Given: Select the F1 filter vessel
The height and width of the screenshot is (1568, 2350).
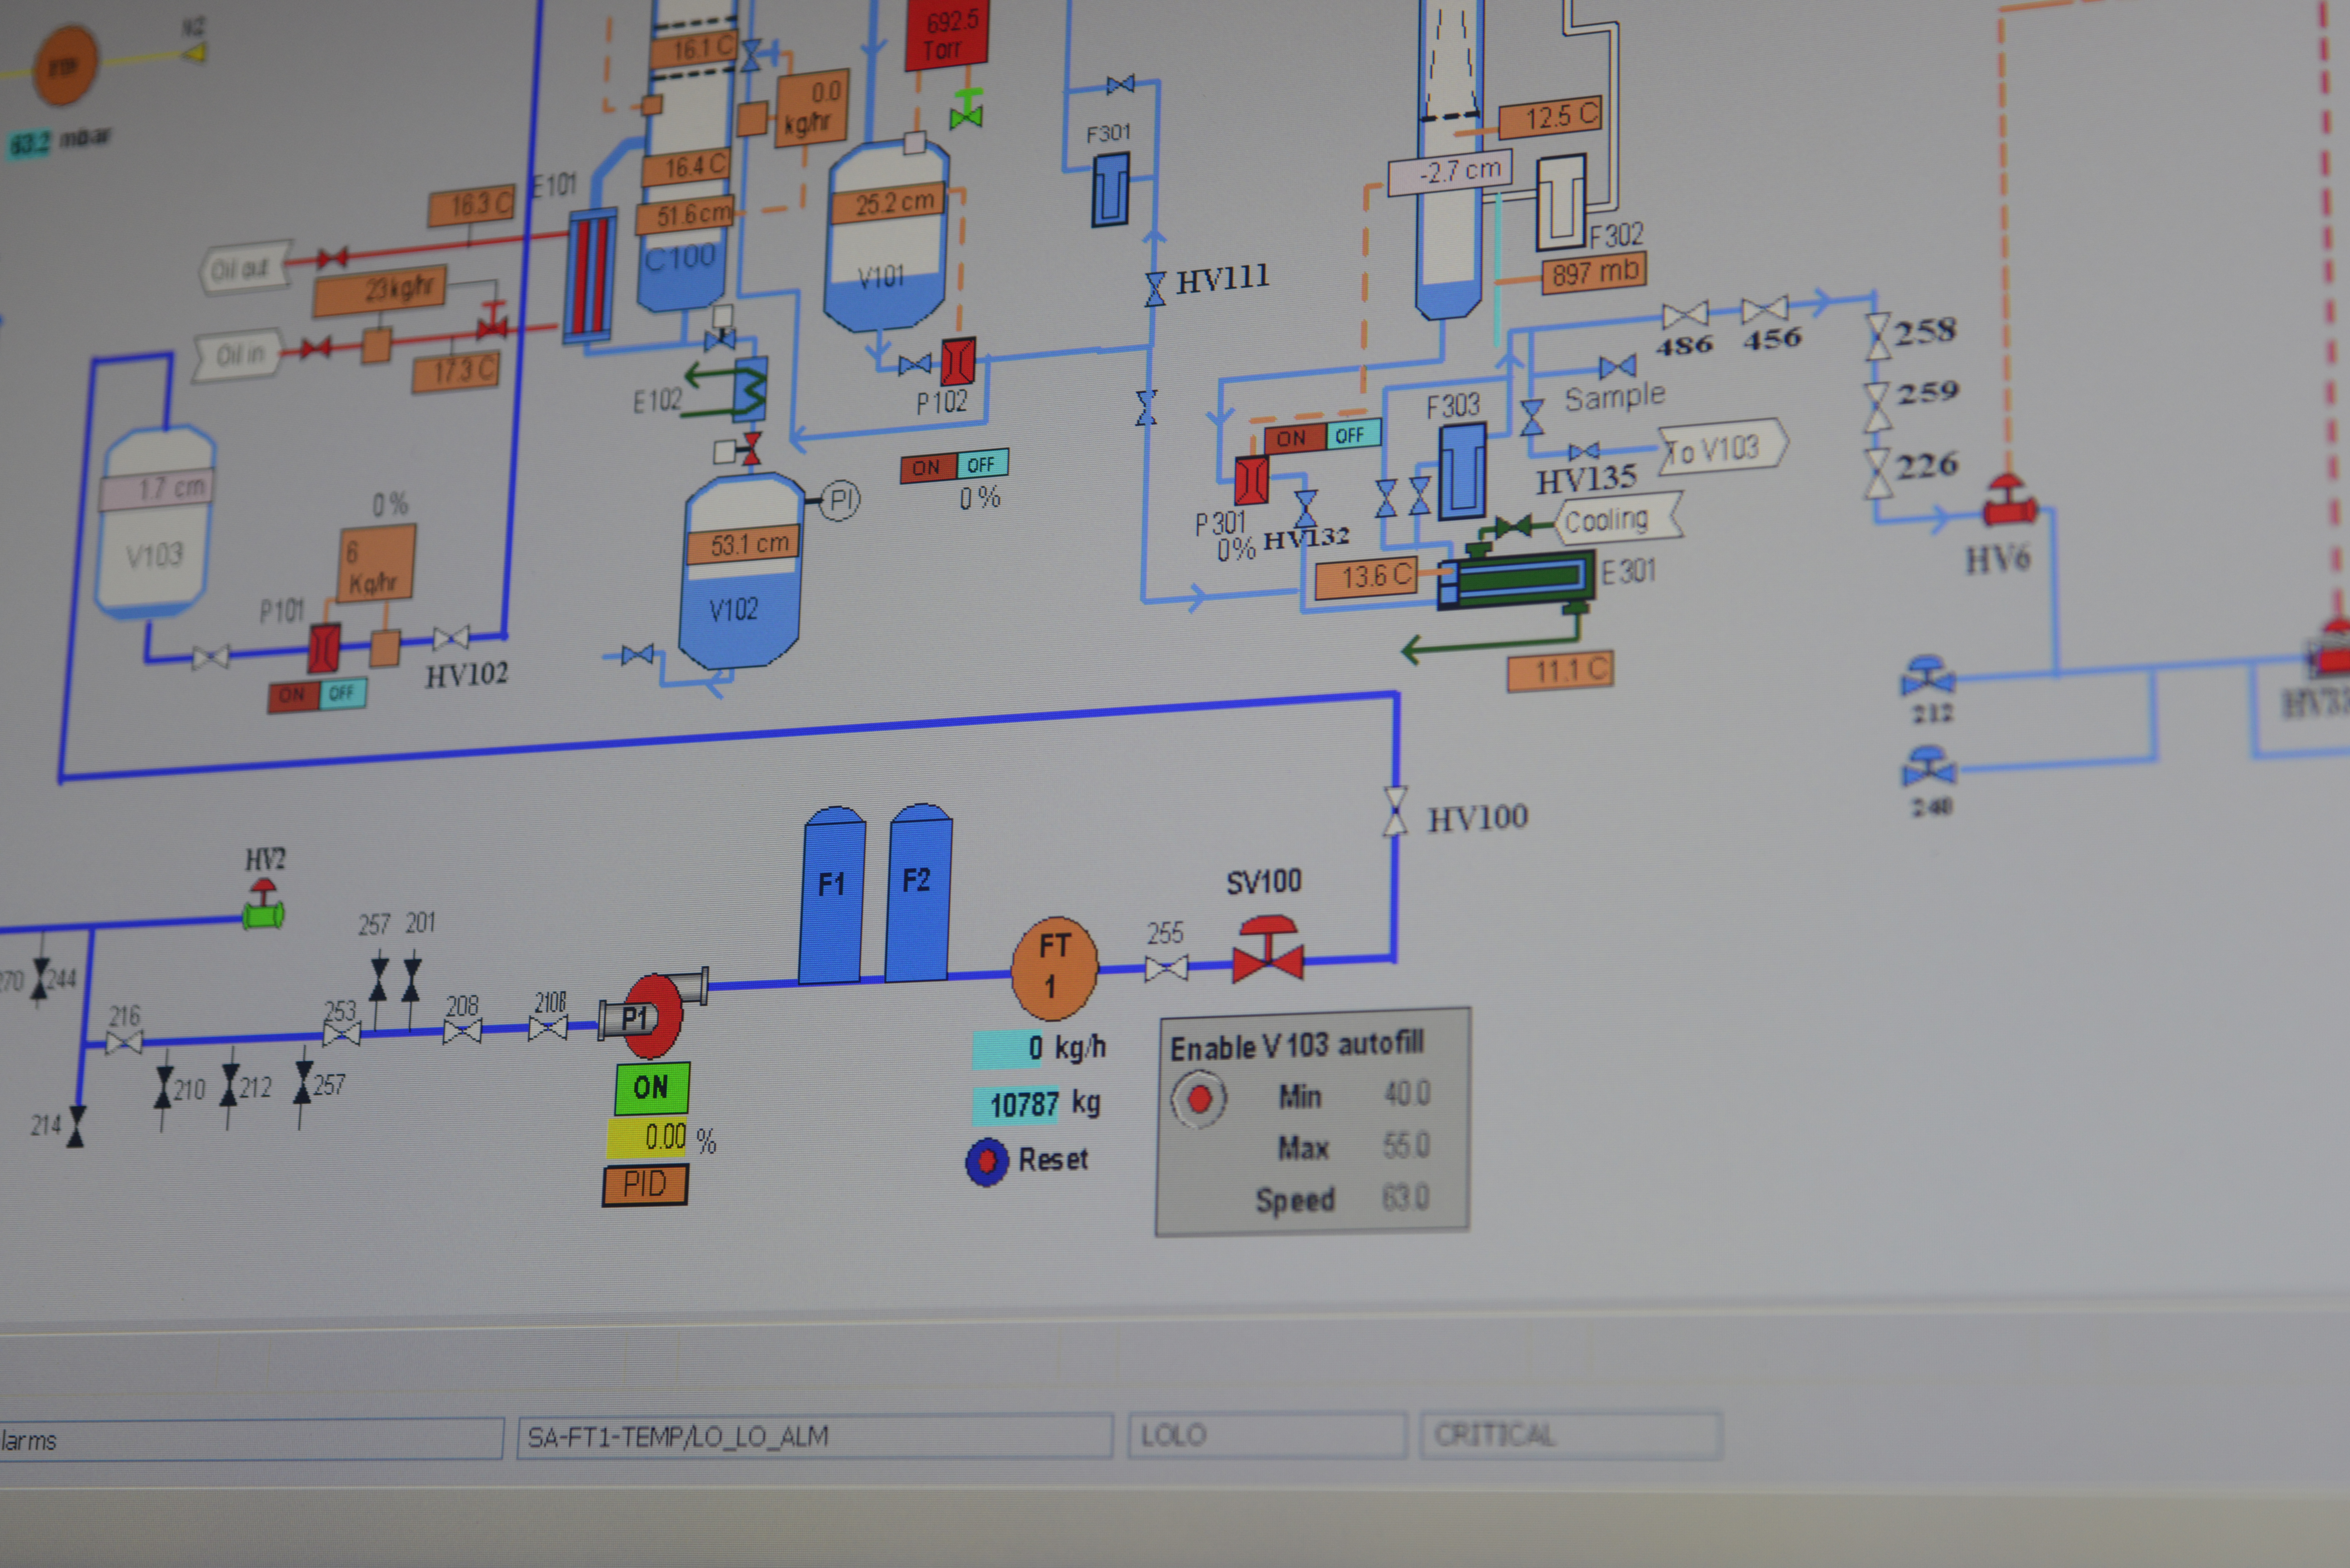Looking at the screenshot, I should 832,895.
